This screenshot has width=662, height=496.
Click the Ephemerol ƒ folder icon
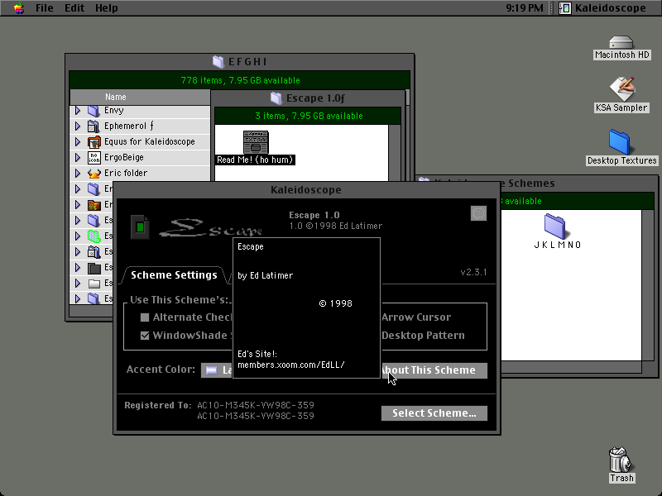click(x=94, y=126)
